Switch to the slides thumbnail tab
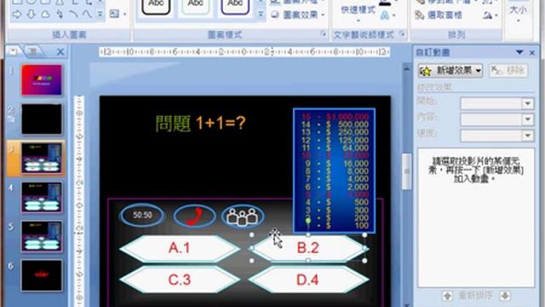The height and width of the screenshot is (307, 545). (14, 51)
